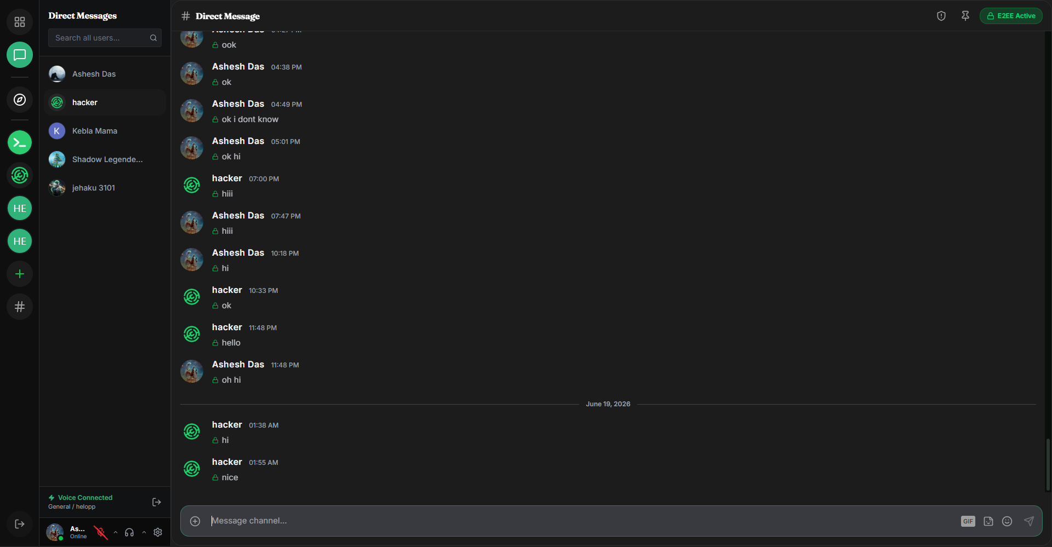This screenshot has height=547, width=1052.
Task: Open hacker conversation in list
Action: click(105, 102)
